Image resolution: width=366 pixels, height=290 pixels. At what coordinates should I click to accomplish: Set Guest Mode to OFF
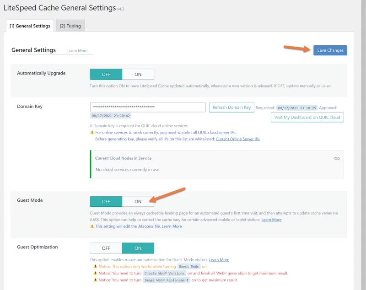[106, 201]
